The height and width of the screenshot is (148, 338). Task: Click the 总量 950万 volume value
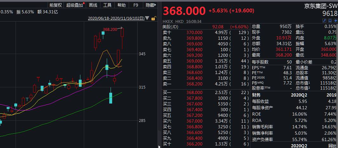click(286, 27)
